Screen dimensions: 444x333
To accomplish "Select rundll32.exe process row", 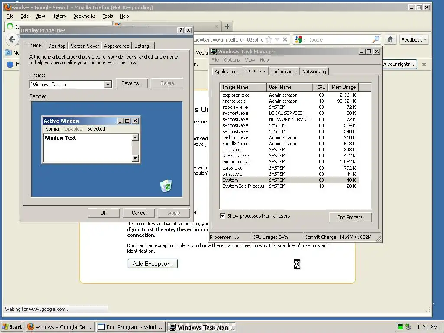I will click(289, 144).
